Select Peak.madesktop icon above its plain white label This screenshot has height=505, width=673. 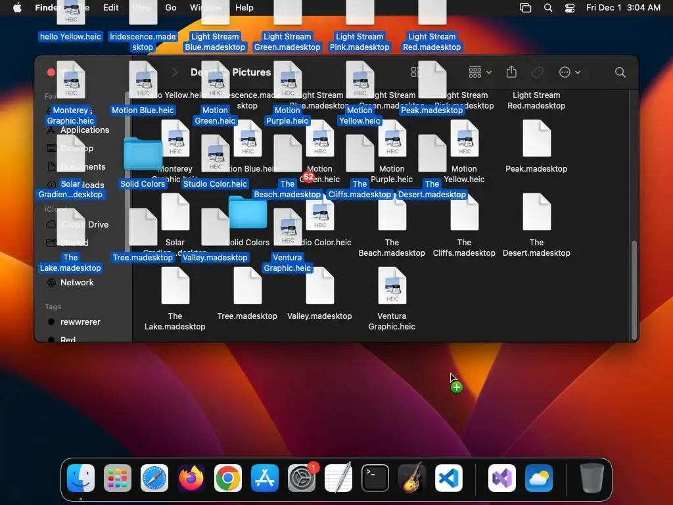pos(536,139)
